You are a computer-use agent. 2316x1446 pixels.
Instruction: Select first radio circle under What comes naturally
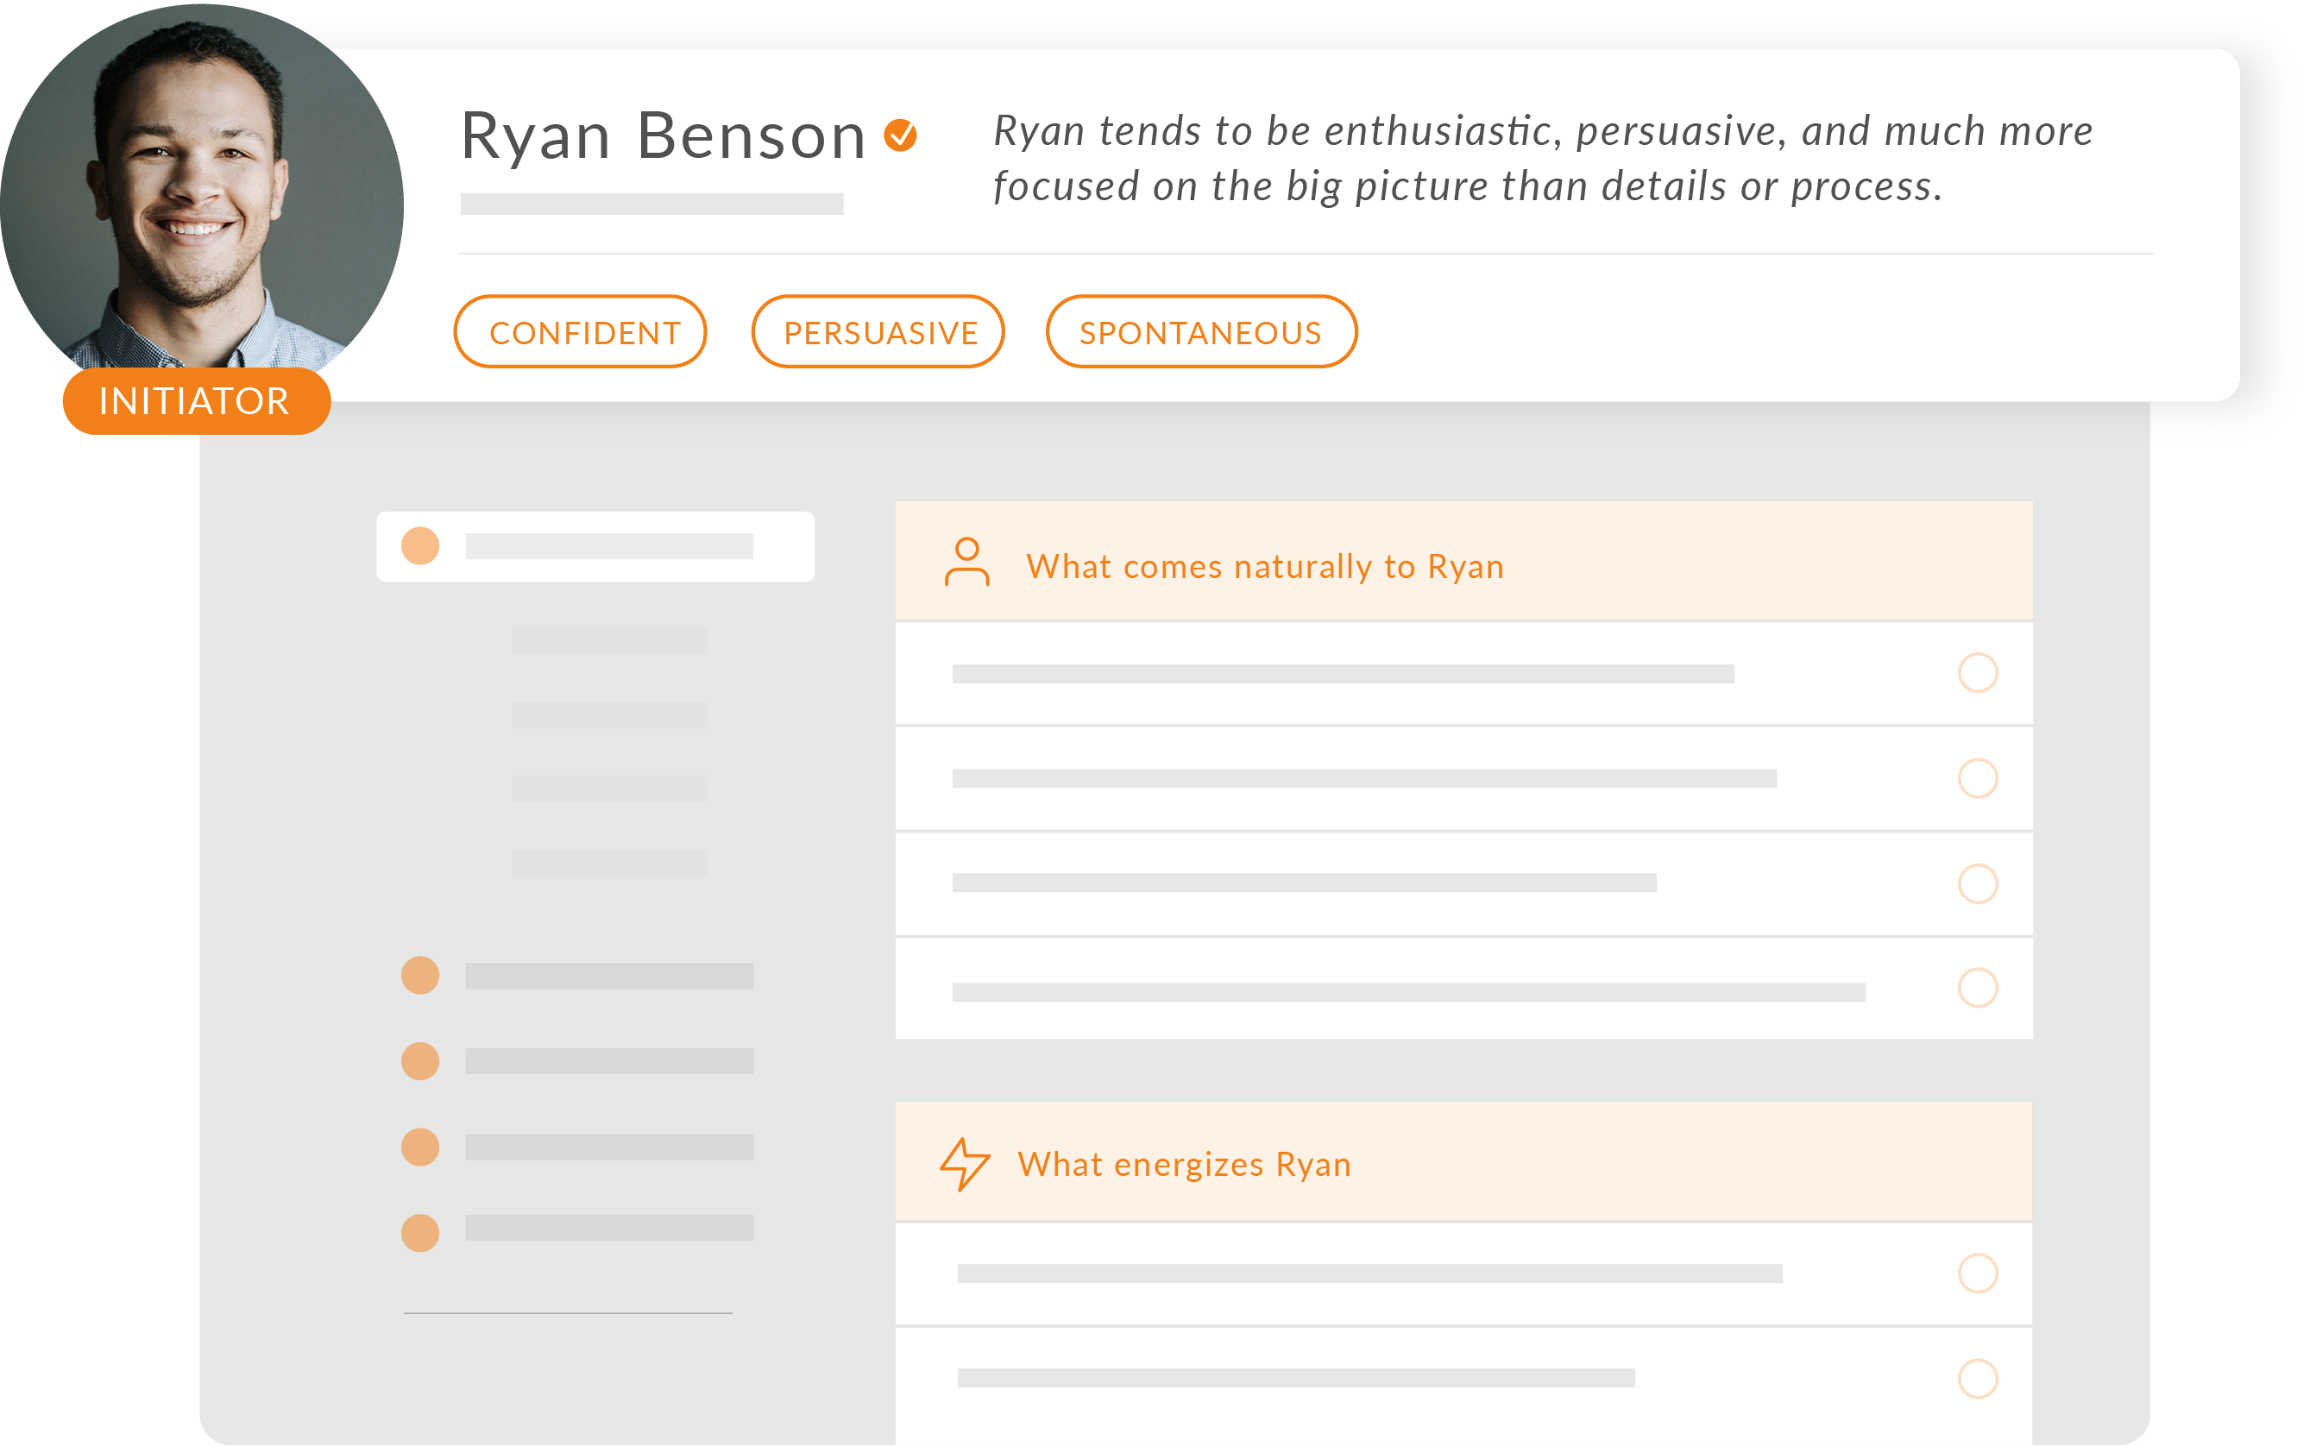pyautogui.click(x=1978, y=672)
